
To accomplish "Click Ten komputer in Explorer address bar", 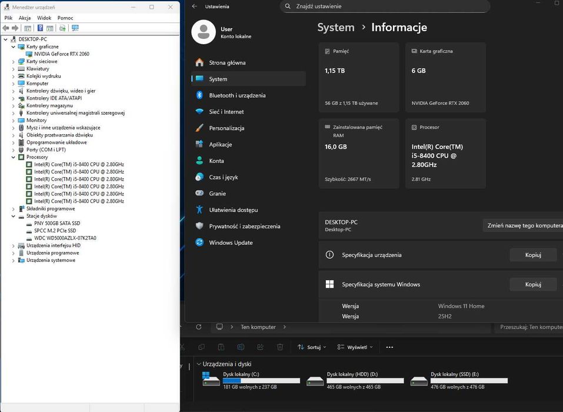I will coord(258,327).
